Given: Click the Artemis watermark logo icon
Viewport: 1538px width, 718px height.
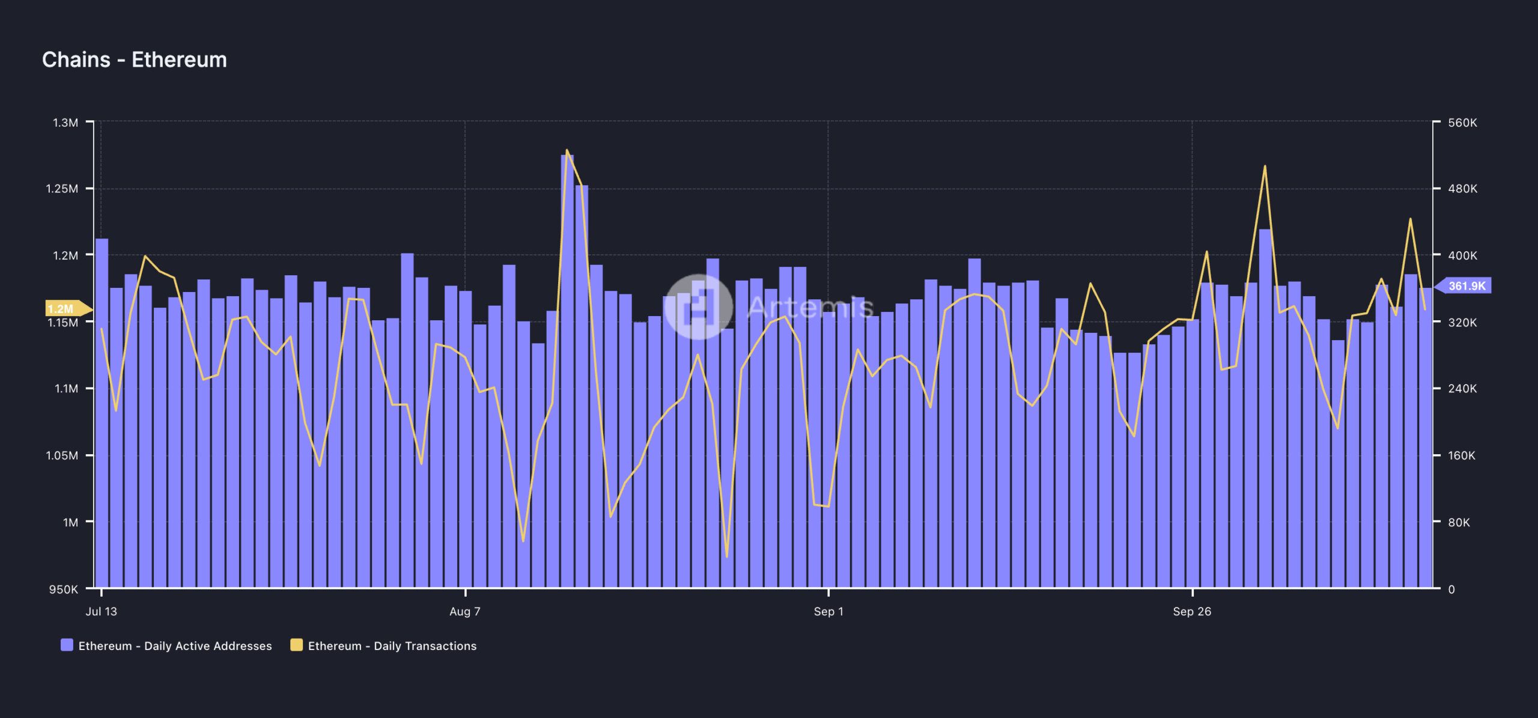Looking at the screenshot, I should (x=698, y=307).
